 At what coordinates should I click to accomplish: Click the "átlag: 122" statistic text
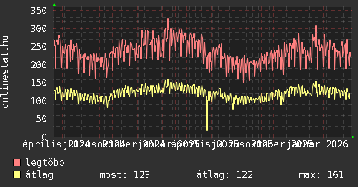[225, 175]
